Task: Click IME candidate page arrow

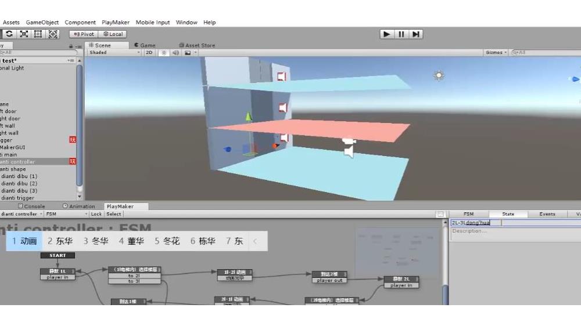Action: point(255,241)
